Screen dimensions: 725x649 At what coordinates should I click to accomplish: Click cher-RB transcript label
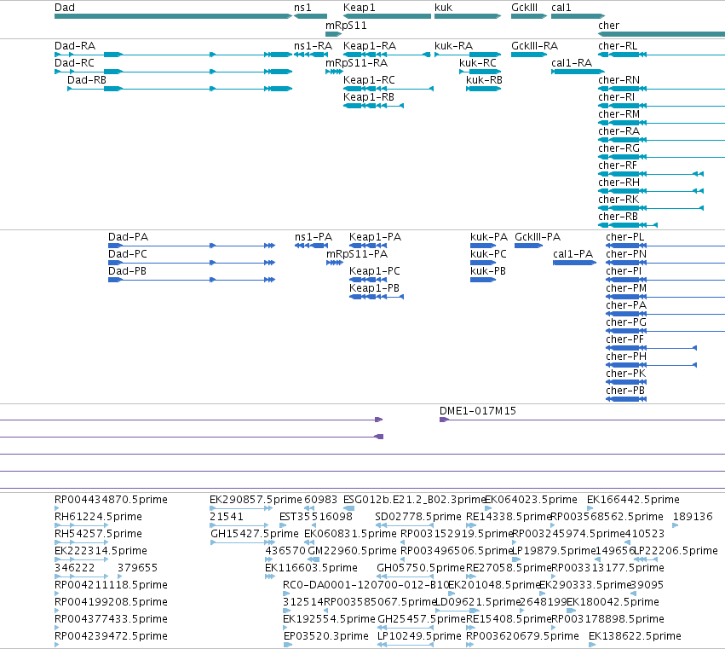tap(619, 217)
